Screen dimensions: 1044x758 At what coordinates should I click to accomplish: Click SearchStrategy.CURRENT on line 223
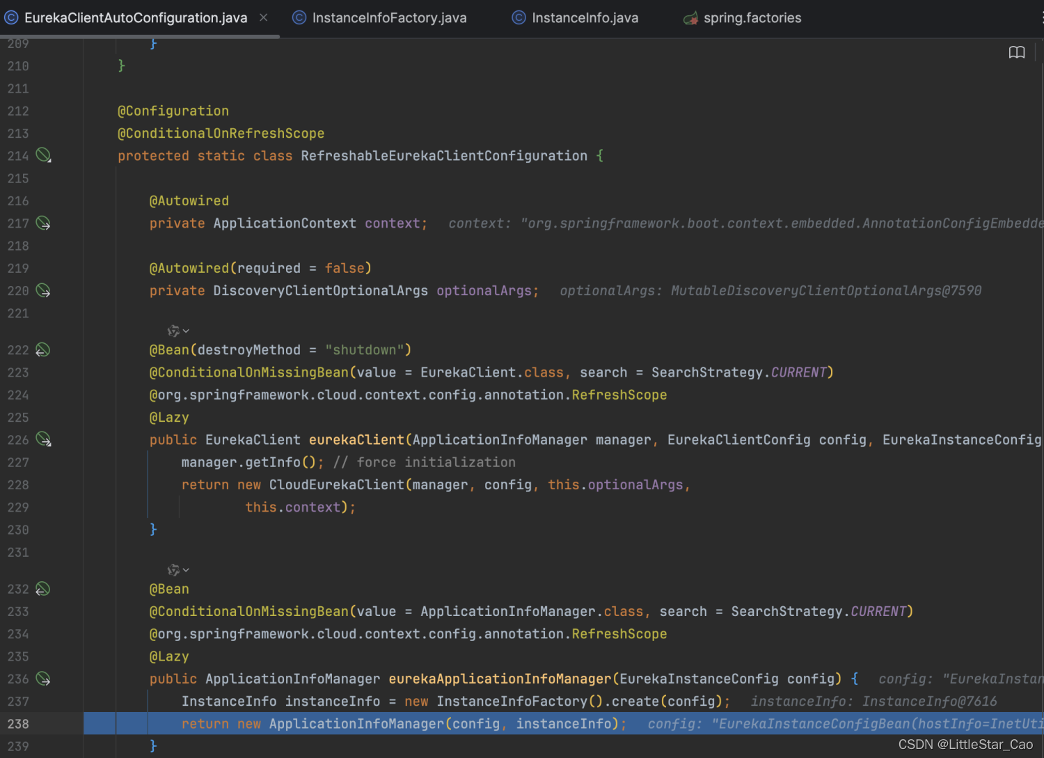(738, 372)
